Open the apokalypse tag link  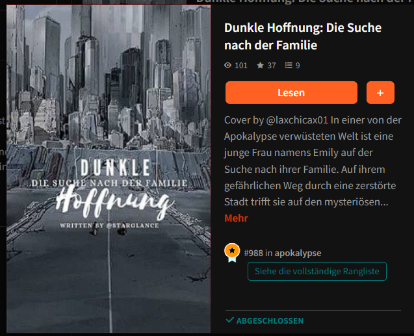[298, 253]
